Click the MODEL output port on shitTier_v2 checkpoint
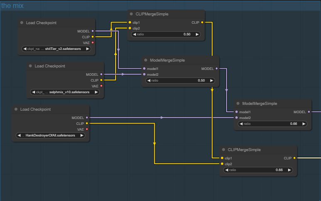 [92, 31]
